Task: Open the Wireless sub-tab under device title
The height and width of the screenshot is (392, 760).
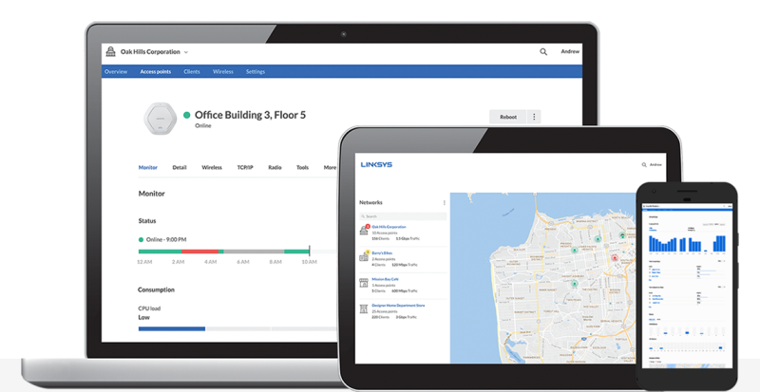Action: 212,168
